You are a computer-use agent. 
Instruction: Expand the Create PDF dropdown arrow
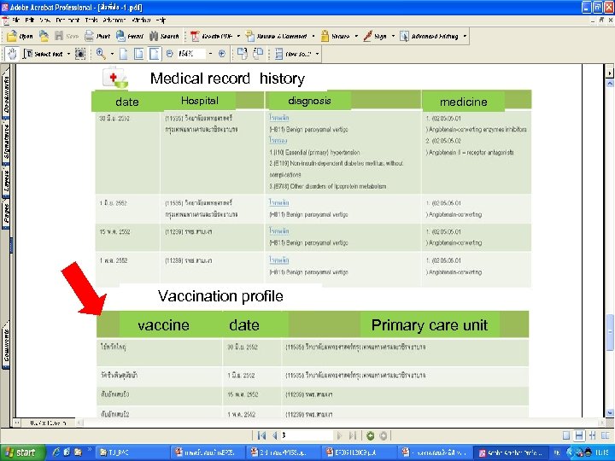(x=238, y=36)
